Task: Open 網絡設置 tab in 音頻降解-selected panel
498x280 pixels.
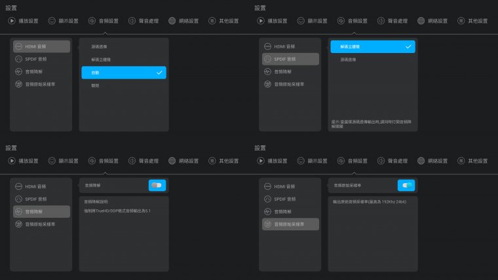Action: click(x=183, y=161)
